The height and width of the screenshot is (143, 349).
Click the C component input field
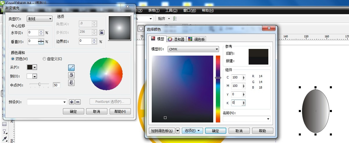pyautogui.click(x=237, y=77)
